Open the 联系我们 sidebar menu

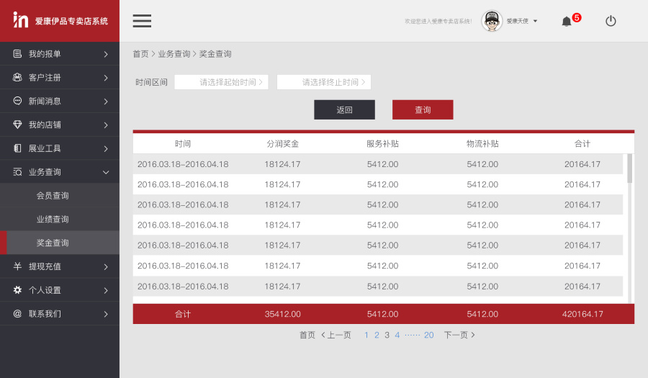(60, 313)
